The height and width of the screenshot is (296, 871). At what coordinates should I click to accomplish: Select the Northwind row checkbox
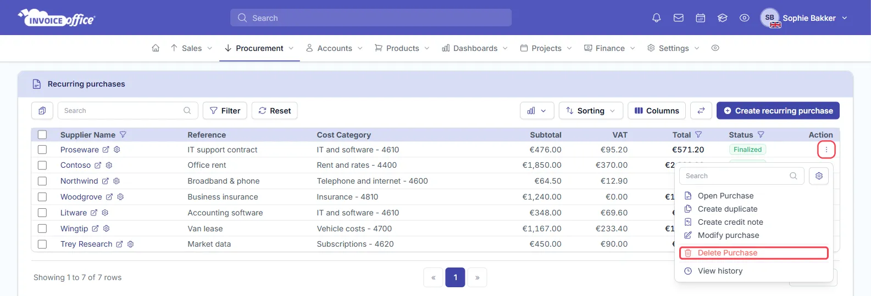tap(42, 181)
